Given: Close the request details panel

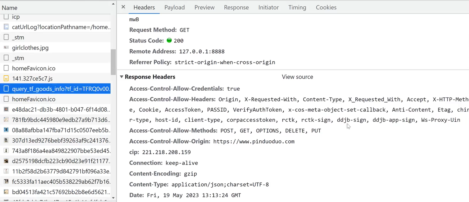Looking at the screenshot, I should coord(123,7).
